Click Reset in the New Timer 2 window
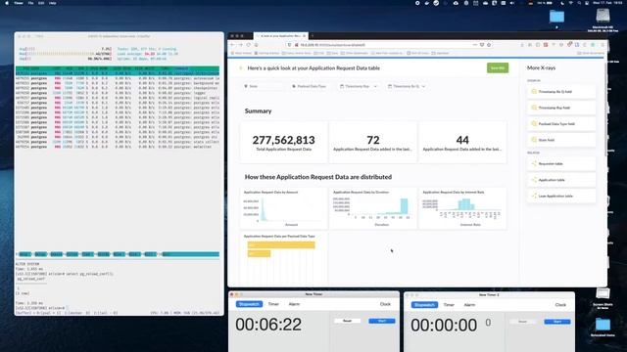 pos(522,322)
